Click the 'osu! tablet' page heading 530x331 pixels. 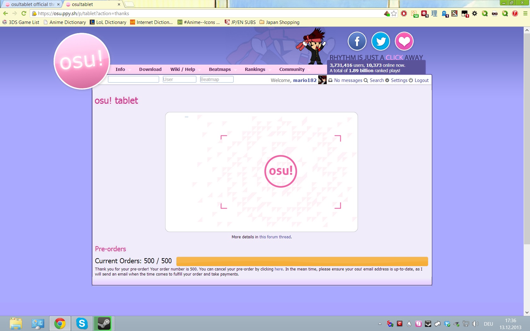click(116, 101)
